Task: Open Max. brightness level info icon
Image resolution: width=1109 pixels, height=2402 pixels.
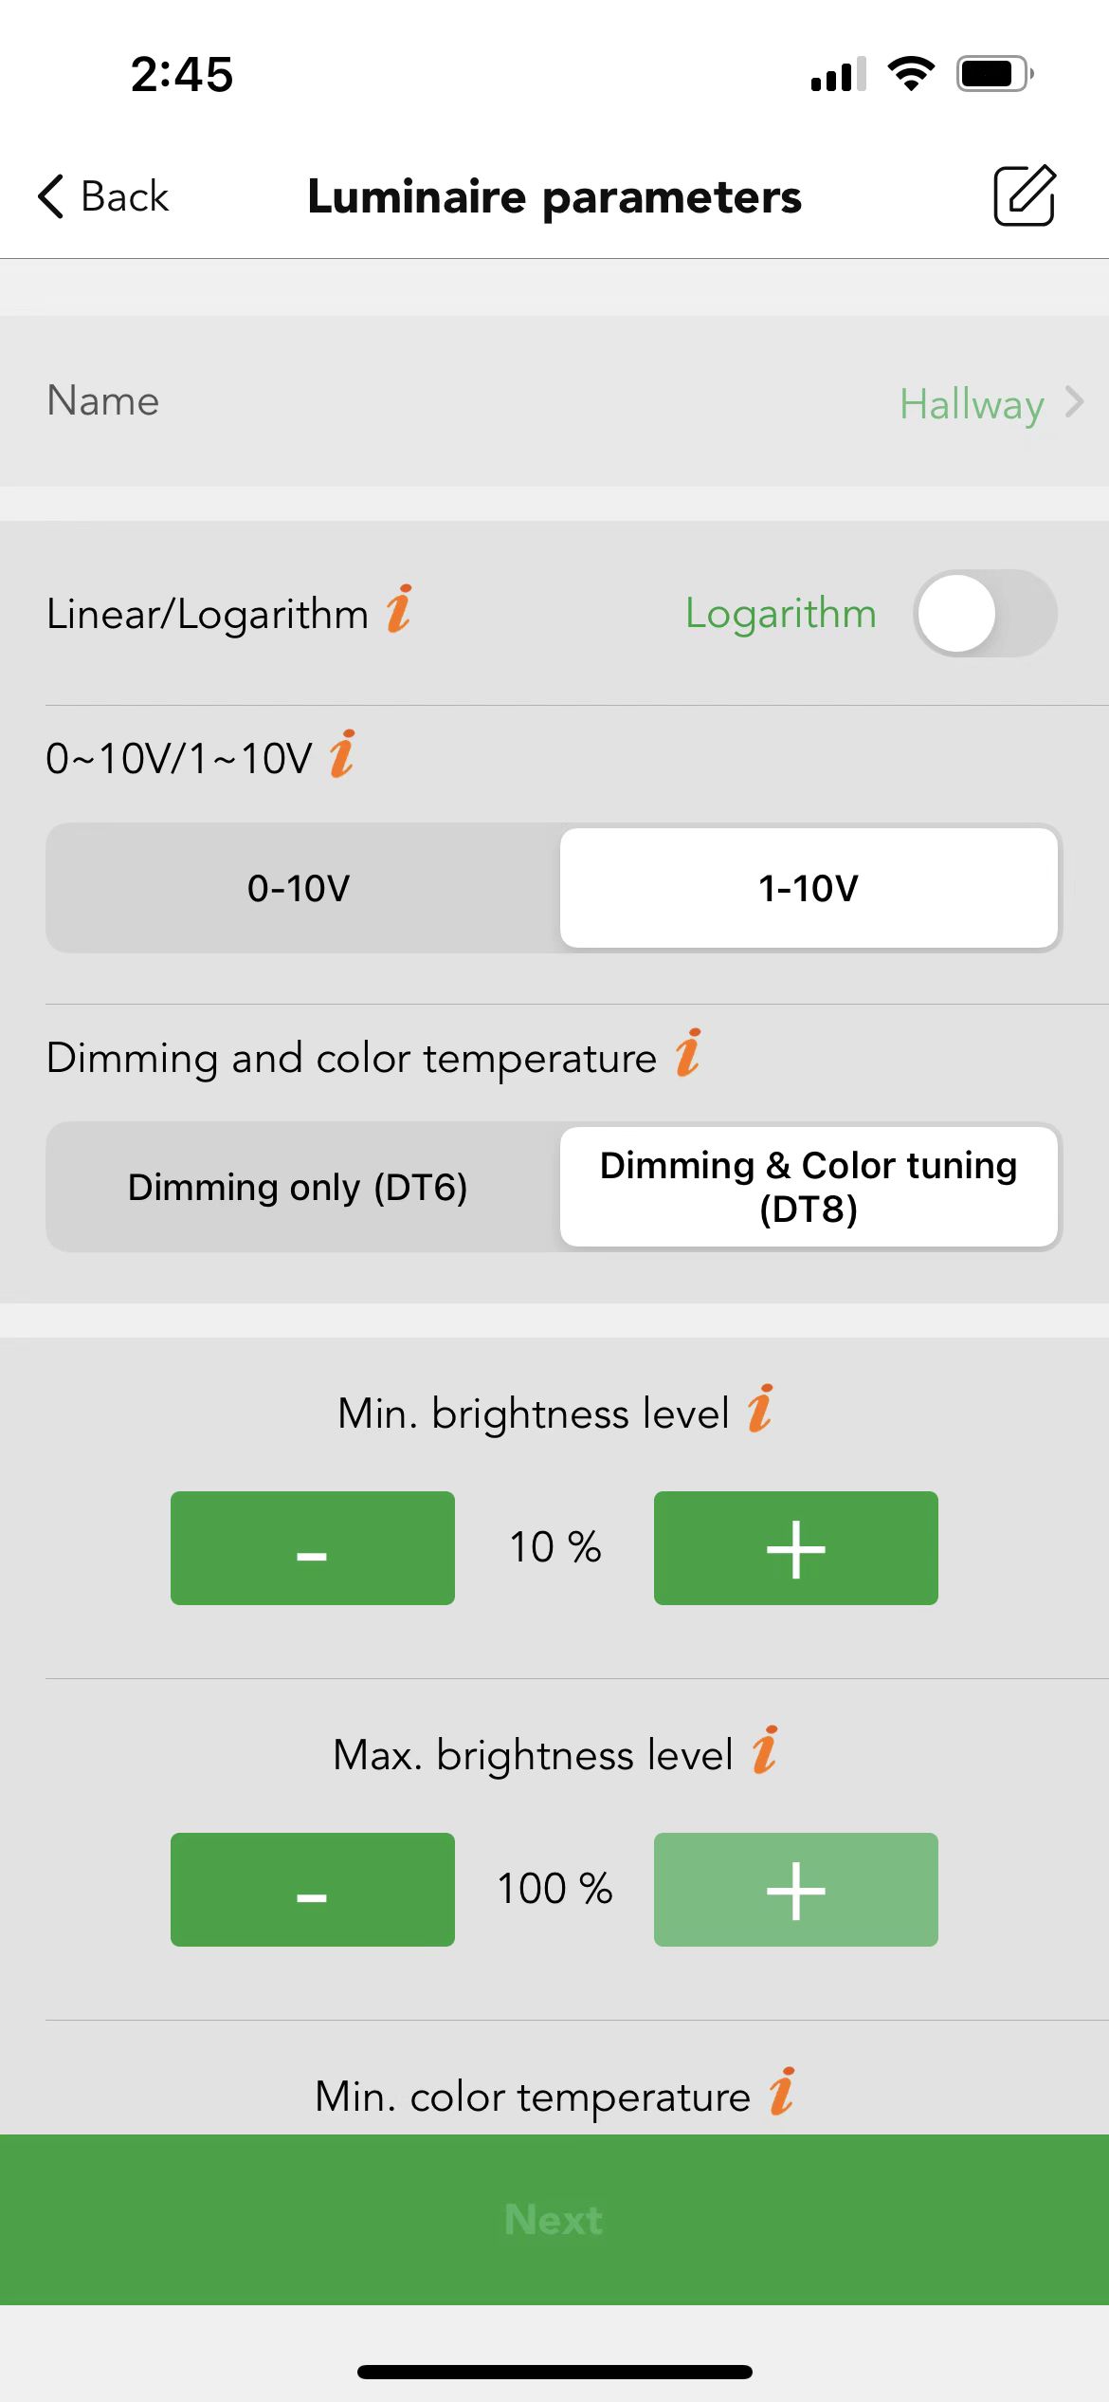Action: coord(765,1750)
